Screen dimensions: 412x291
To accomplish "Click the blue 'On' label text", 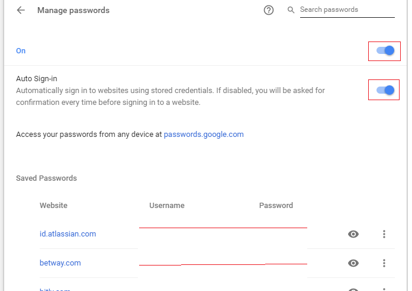I will pyautogui.click(x=21, y=51).
